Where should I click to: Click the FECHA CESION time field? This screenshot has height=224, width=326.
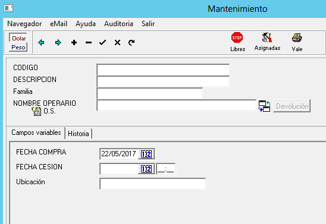(166, 169)
